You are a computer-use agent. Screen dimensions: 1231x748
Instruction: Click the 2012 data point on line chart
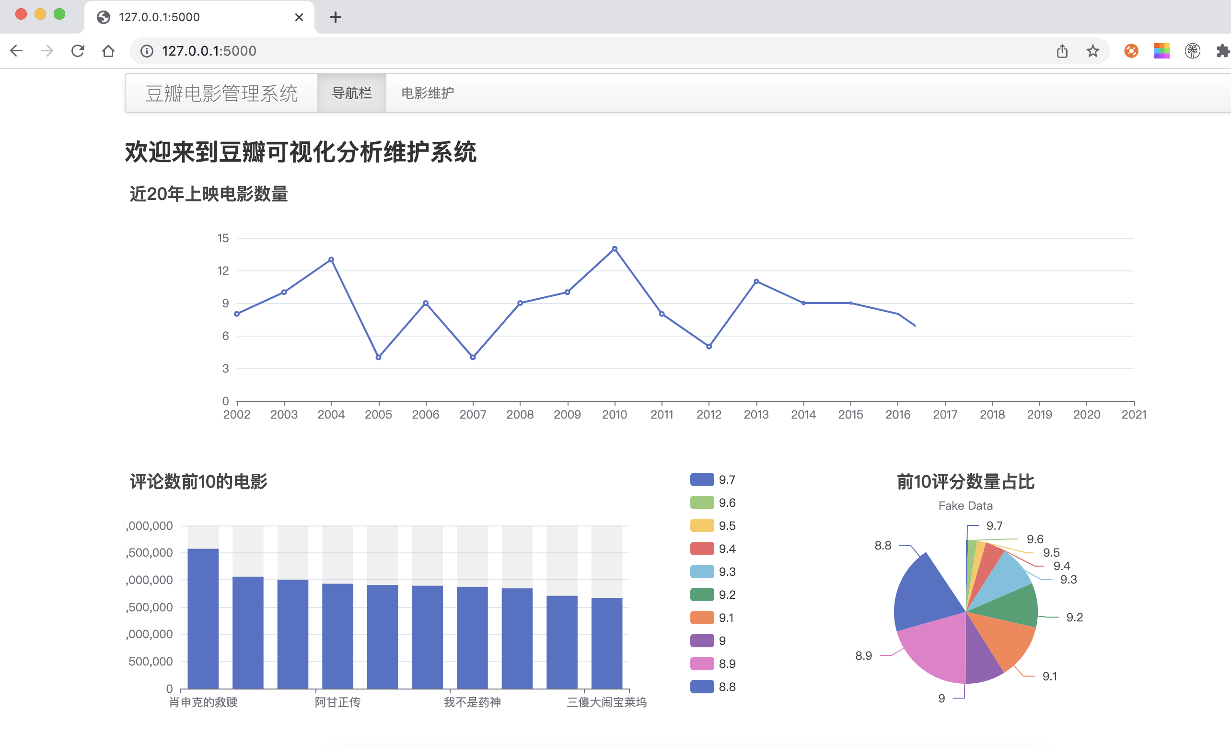(x=709, y=346)
